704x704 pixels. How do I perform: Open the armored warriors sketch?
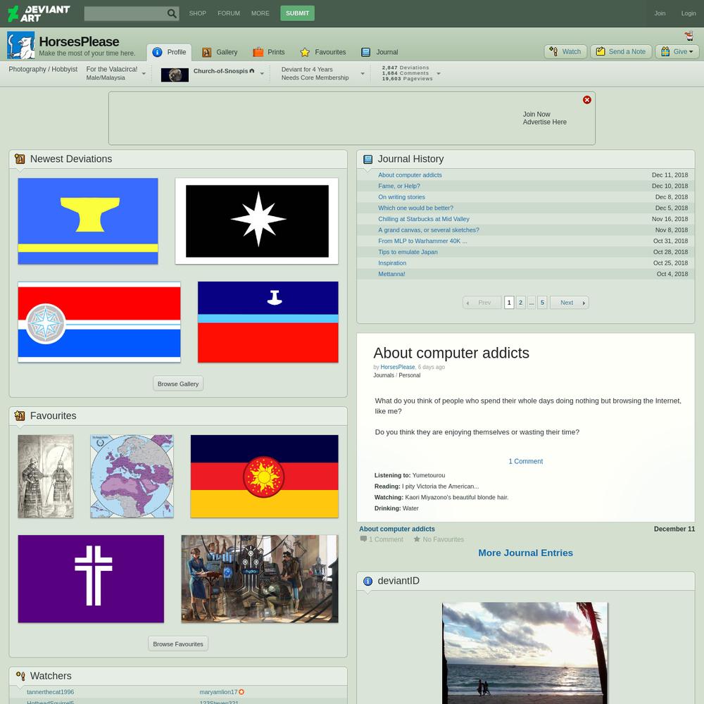tap(46, 476)
